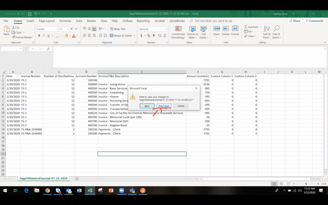Click the Insert cells icon
The width and height of the screenshot is (328, 205).
[x=216, y=29]
